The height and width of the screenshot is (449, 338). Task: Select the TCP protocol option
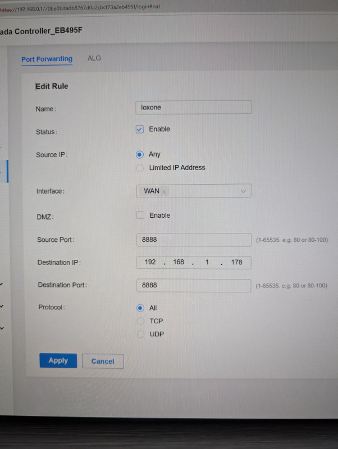(140, 321)
